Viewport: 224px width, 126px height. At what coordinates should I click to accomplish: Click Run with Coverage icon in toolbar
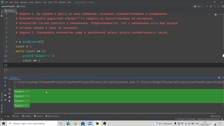(215, 6)
